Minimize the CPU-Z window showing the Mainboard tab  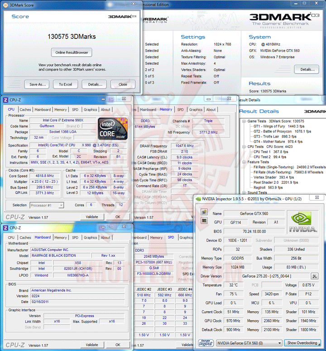point(103,227)
